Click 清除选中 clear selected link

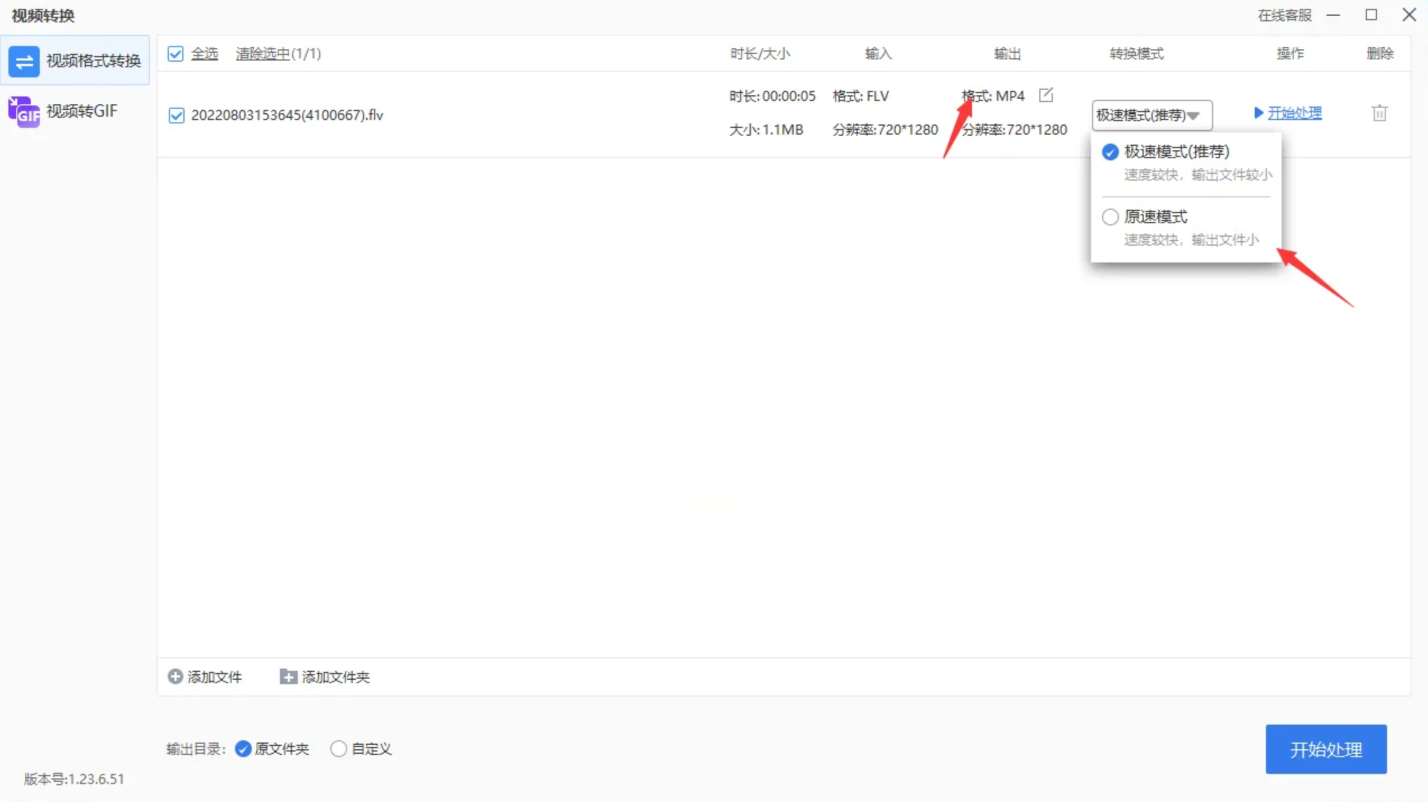[262, 54]
